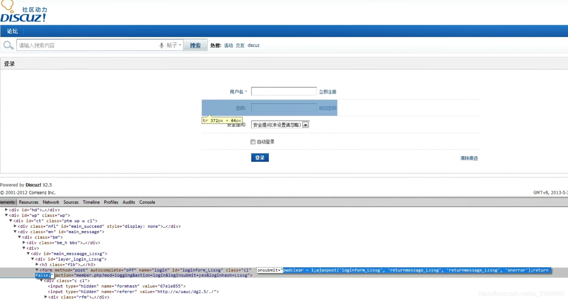Viewport: 568px width, 300px height.
Task: Expand the bm_h bbs div node
Action: point(24,242)
